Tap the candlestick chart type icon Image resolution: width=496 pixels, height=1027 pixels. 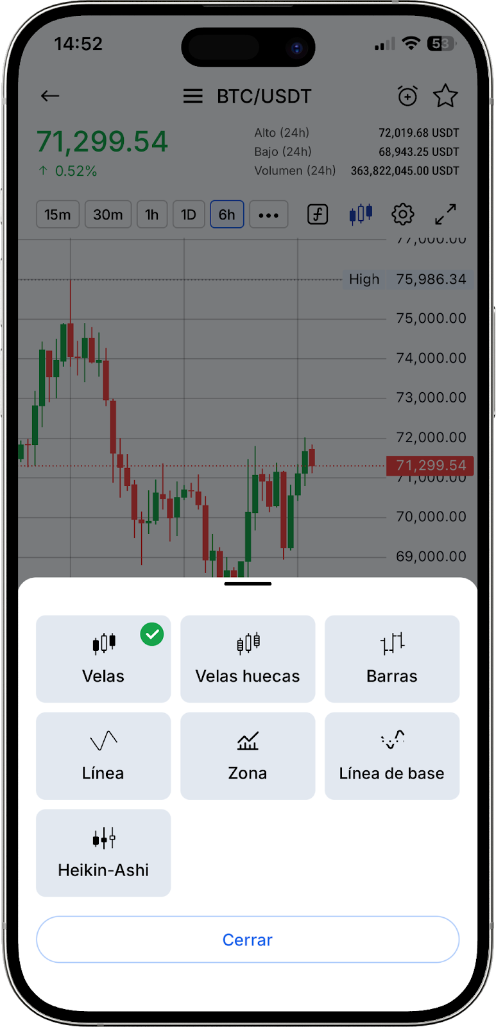361,214
